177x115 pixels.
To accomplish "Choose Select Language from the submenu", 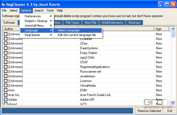I will pos(78,30).
